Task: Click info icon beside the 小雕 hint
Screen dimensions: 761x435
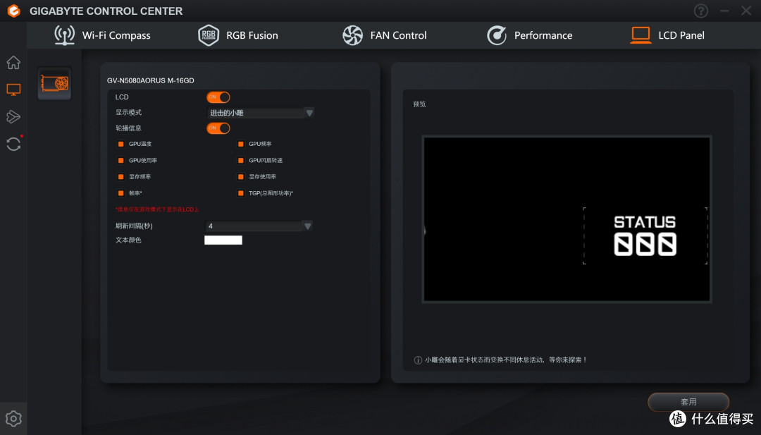Action: 418,360
